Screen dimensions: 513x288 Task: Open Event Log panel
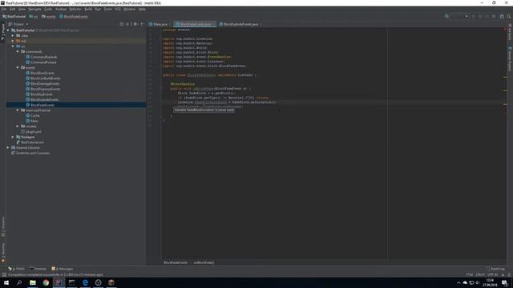(495, 269)
